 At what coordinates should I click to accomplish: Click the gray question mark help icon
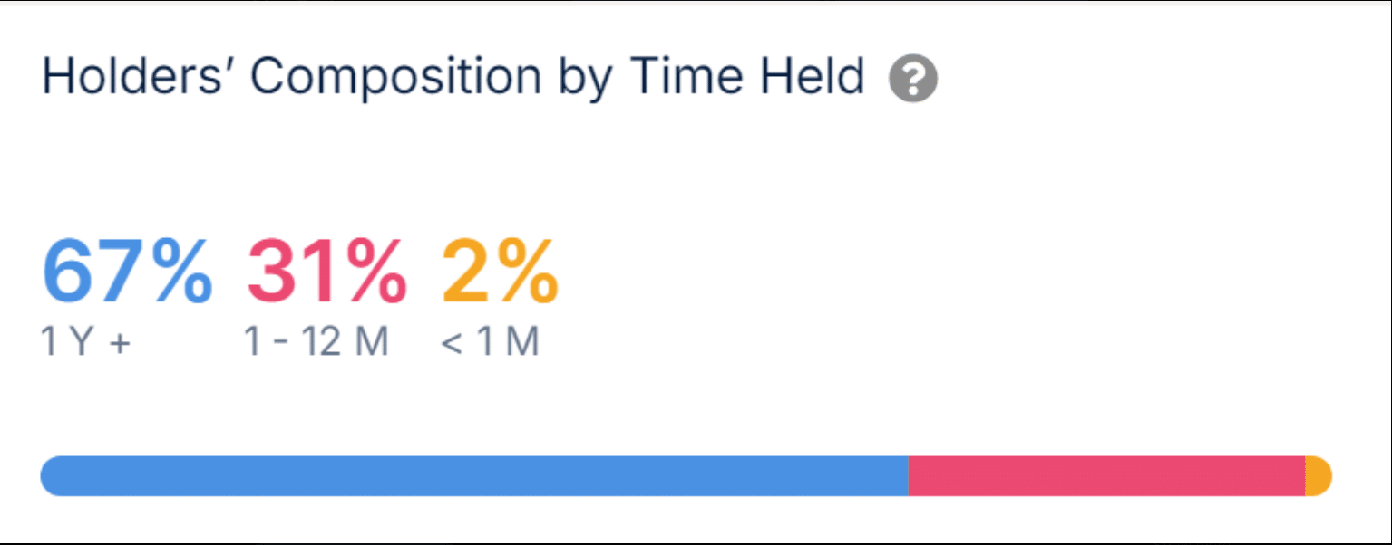(913, 80)
